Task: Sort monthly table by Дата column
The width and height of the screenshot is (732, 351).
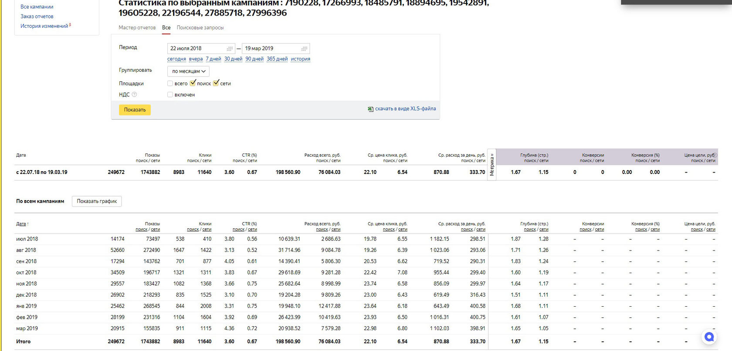Action: 21,224
